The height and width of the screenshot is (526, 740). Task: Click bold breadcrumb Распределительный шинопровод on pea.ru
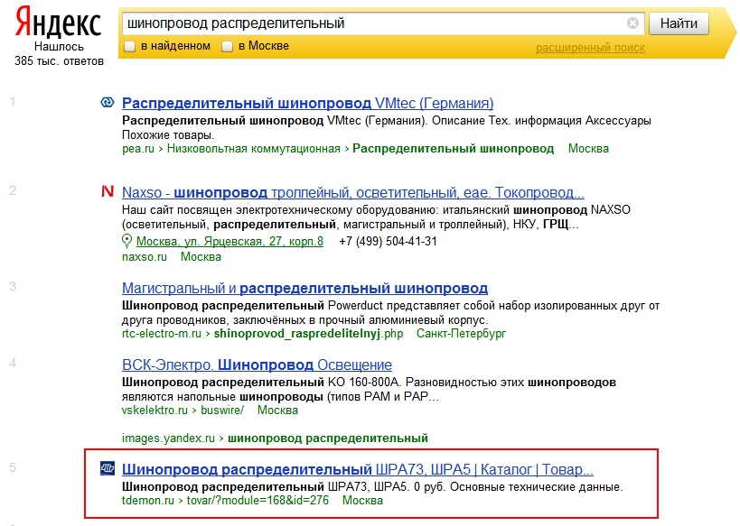(453, 149)
